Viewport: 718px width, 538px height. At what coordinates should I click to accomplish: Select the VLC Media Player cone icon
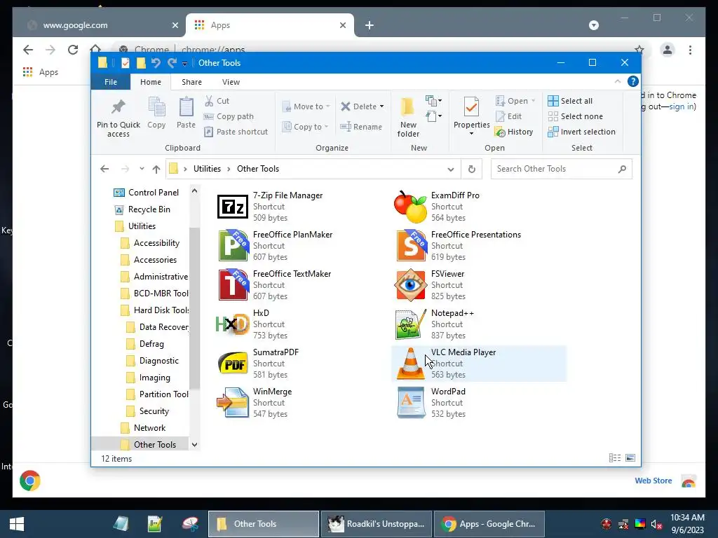(410, 364)
